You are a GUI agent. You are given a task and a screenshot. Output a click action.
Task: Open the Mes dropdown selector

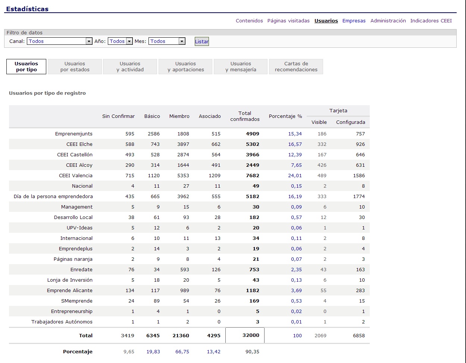pyautogui.click(x=167, y=41)
